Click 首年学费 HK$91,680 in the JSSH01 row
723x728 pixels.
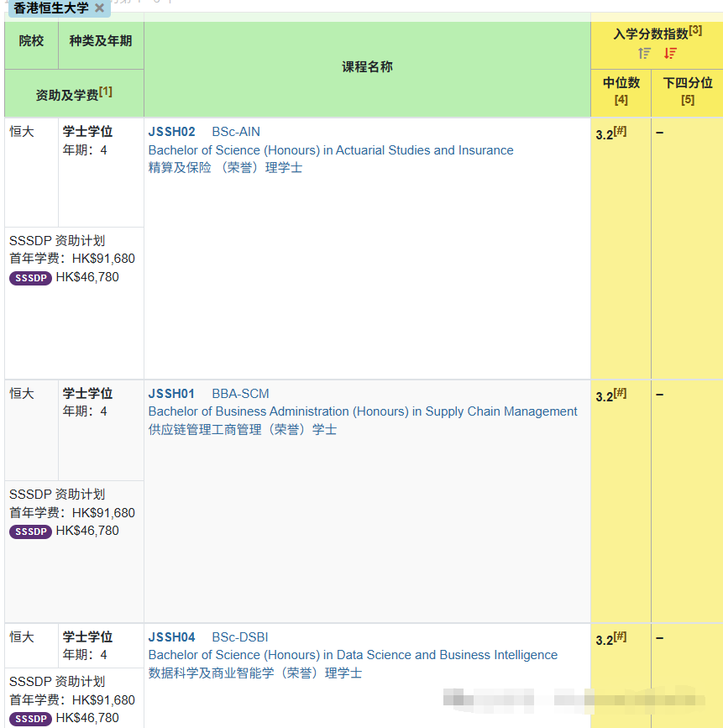(72, 512)
